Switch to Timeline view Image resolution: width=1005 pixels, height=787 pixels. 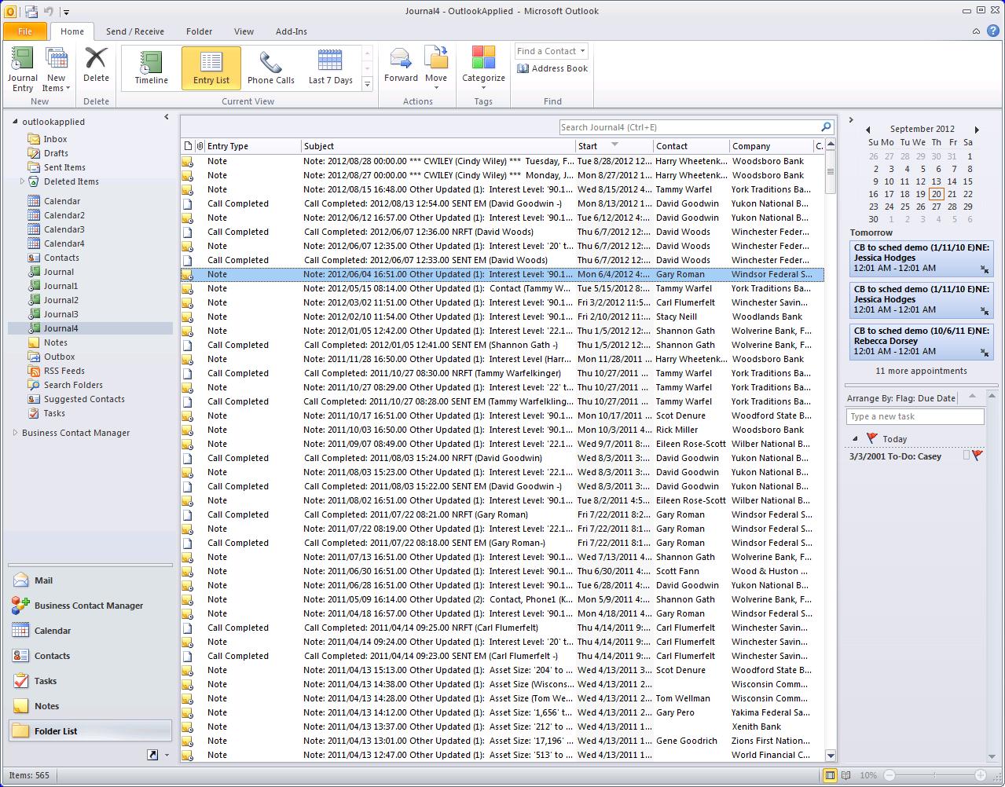pos(151,68)
